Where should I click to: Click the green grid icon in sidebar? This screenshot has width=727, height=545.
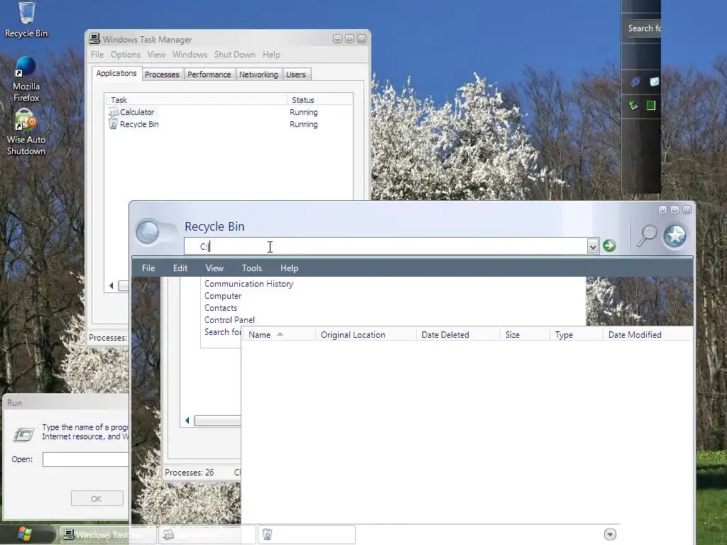click(651, 105)
